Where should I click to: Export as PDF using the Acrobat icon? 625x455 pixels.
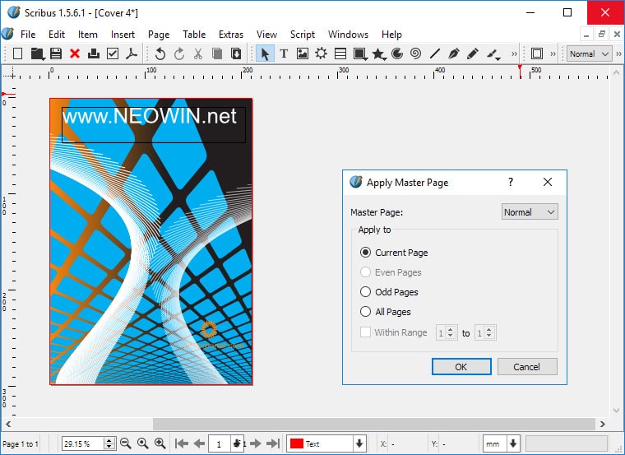(132, 53)
